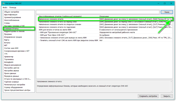Open the Файл menu
The height and width of the screenshot is (101, 176).
(x=5, y=7)
